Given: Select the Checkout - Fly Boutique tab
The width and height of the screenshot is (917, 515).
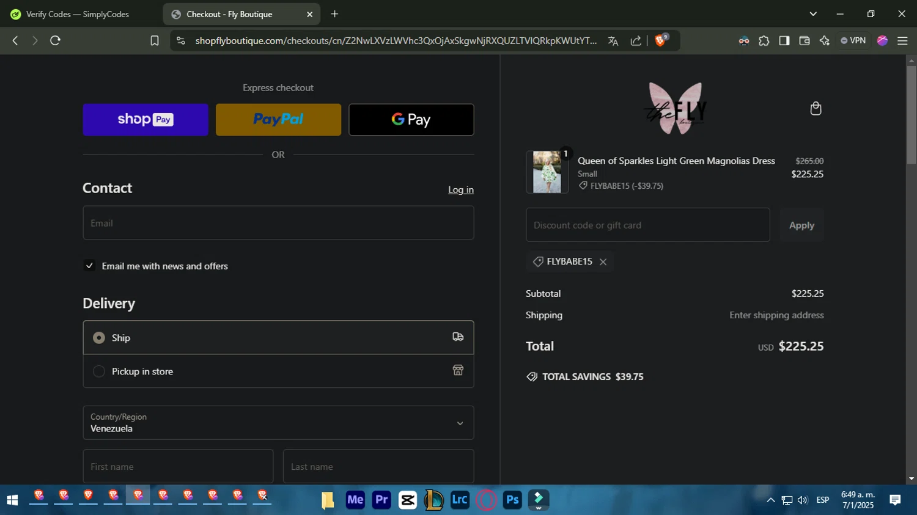Looking at the screenshot, I should tap(241, 14).
